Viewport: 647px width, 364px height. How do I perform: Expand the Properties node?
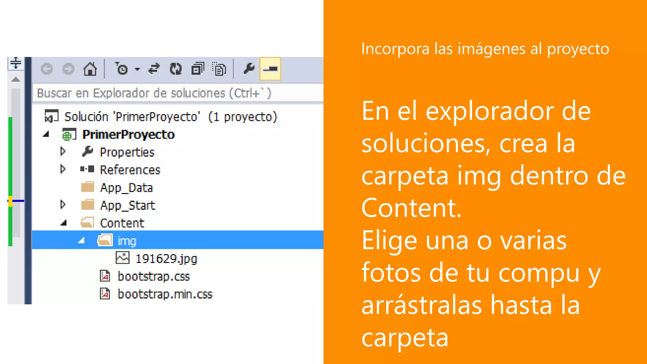pos(63,152)
